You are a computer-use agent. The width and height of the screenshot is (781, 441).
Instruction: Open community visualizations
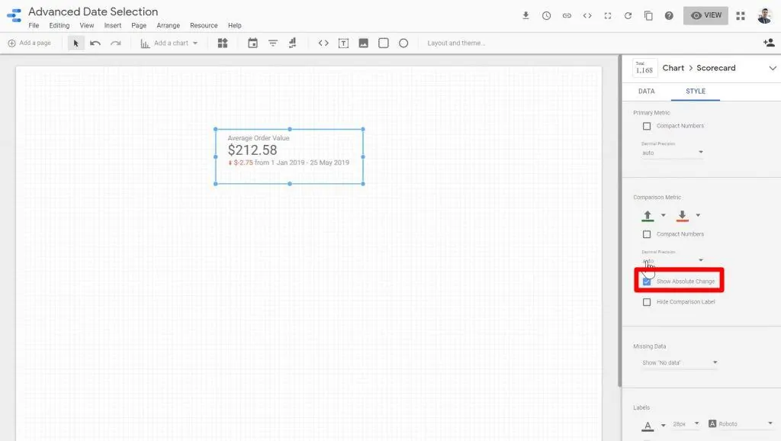[222, 43]
